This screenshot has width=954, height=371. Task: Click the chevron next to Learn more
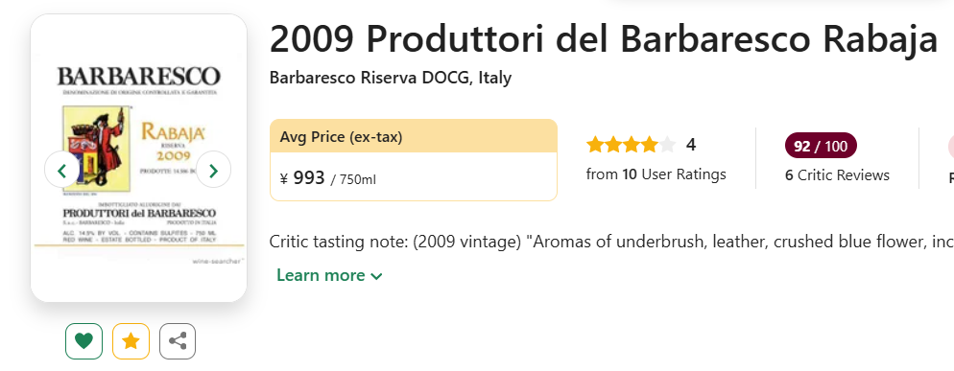376,276
